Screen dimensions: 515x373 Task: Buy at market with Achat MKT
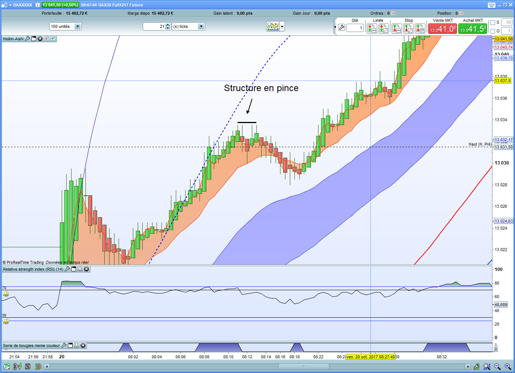pyautogui.click(x=472, y=29)
